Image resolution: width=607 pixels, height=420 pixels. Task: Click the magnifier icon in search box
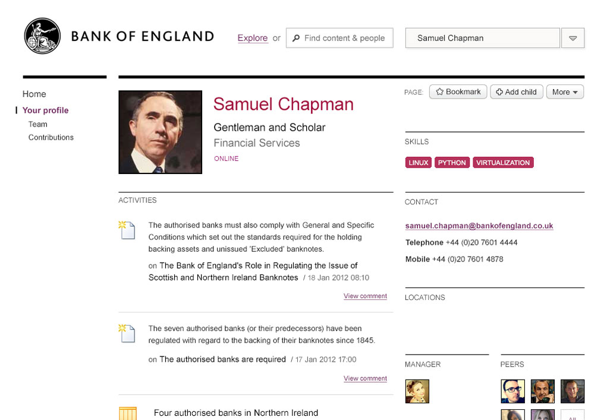click(296, 38)
